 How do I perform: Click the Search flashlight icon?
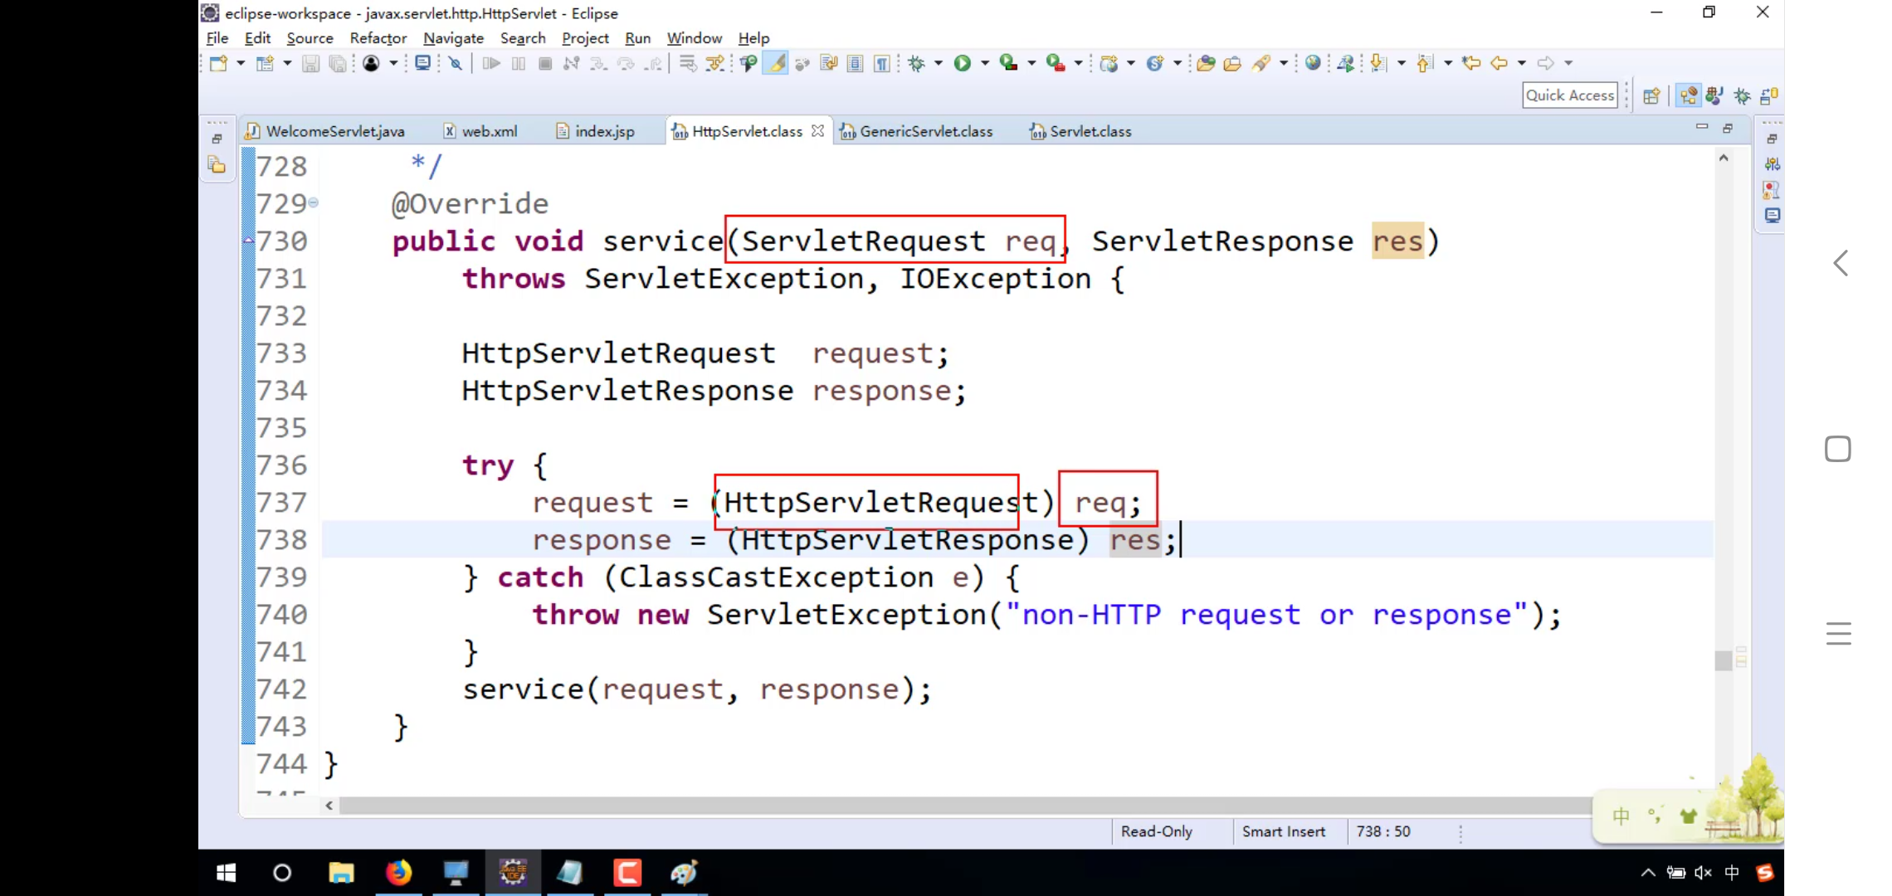coord(1261,63)
